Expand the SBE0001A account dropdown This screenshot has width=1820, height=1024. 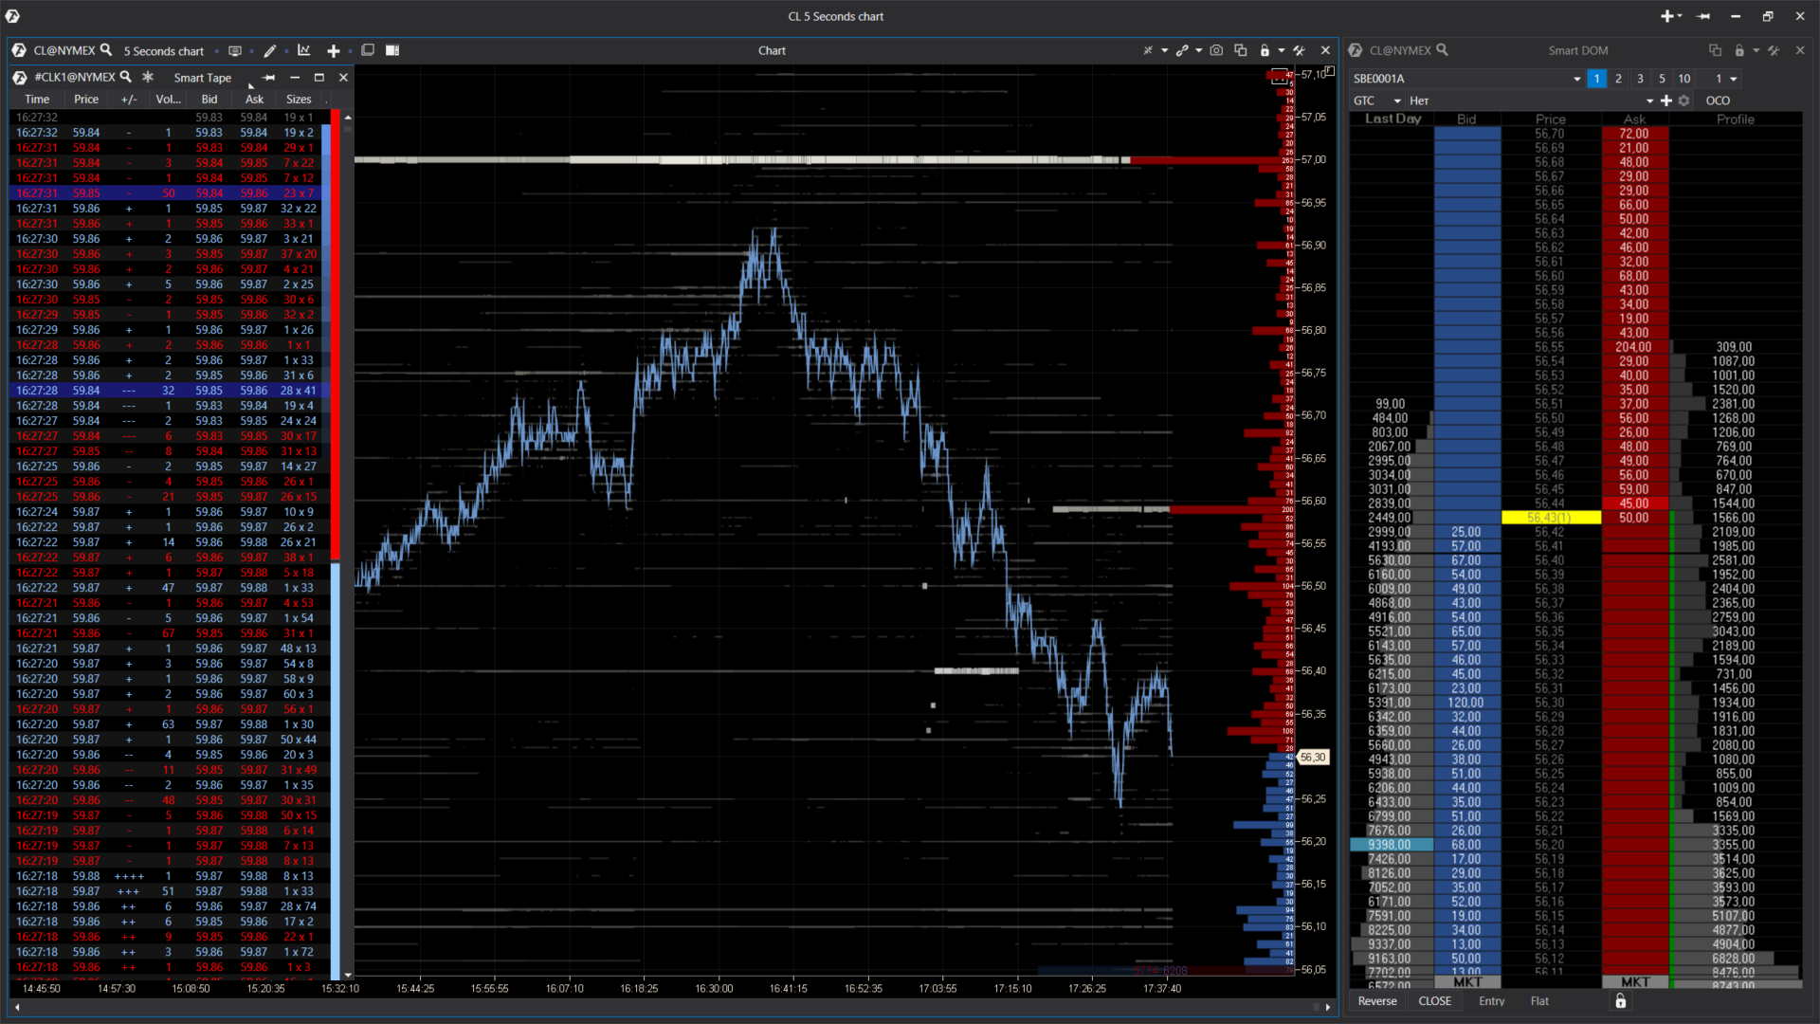point(1576,79)
